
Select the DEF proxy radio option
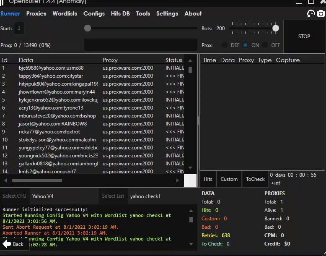225,45
